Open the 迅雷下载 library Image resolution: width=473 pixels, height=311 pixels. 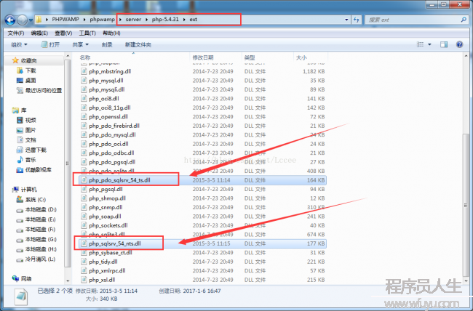[36, 150]
